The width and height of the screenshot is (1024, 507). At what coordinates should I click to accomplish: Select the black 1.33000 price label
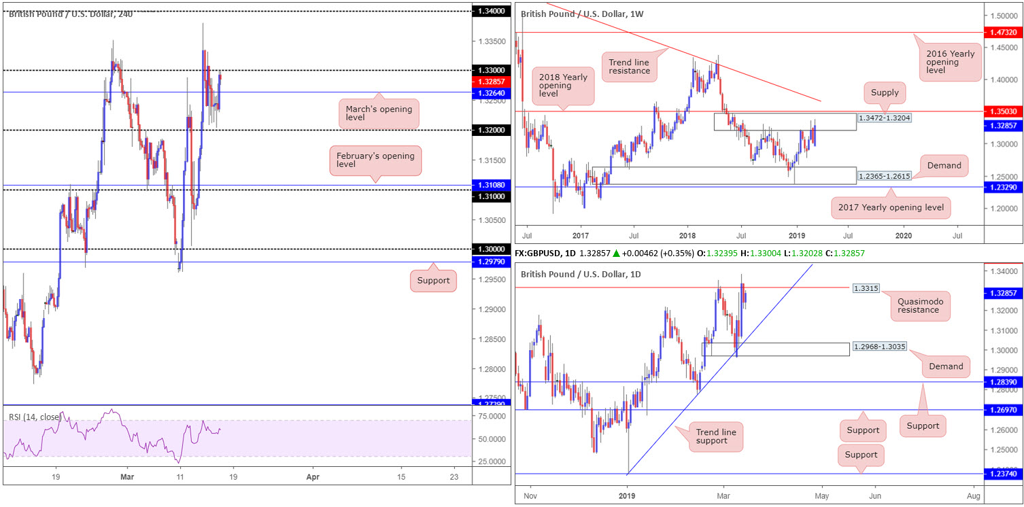[490, 70]
